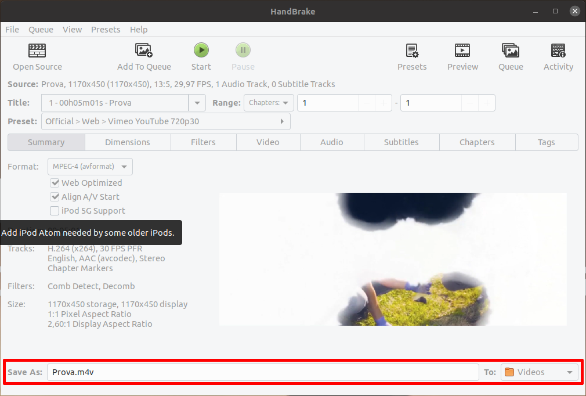
Task: Switch to the Video tab
Action: tap(268, 142)
